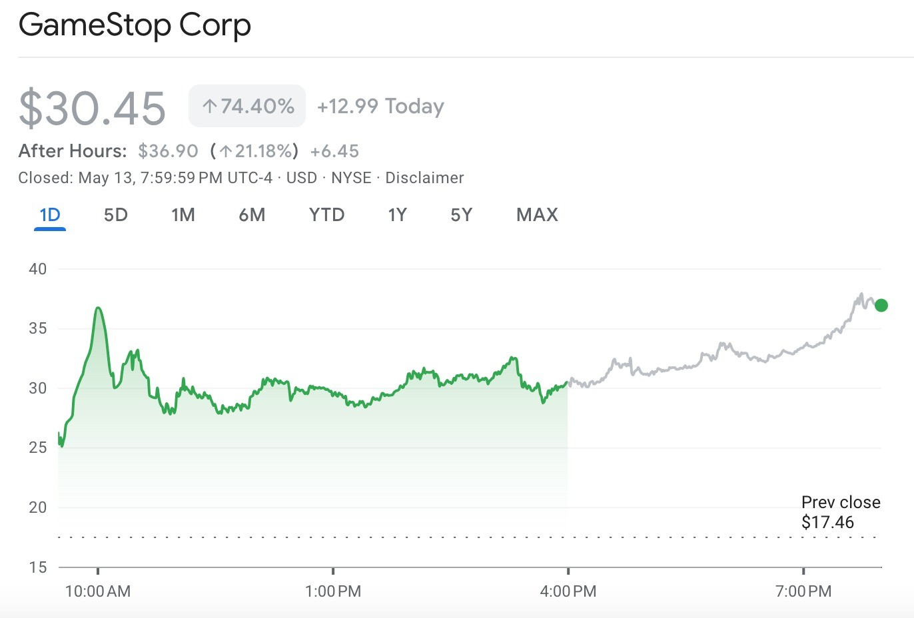Click the green dot at the chart's end
This screenshot has height=618, width=914.
coord(881,306)
